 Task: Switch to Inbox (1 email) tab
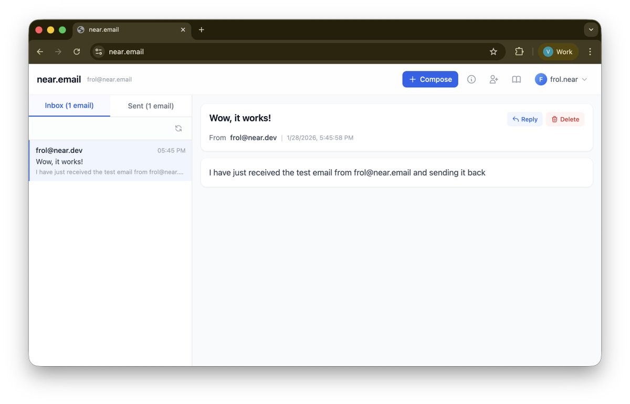point(69,106)
